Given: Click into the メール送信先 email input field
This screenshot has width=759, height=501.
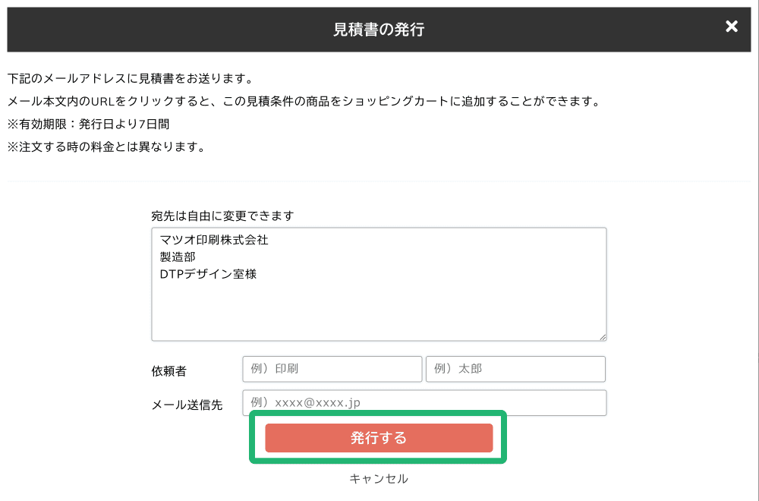Looking at the screenshot, I should click(x=424, y=402).
